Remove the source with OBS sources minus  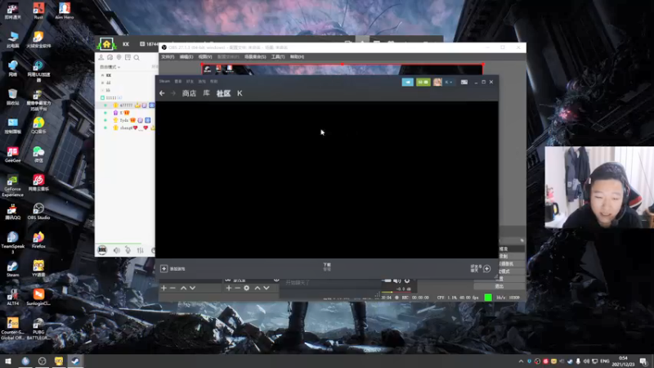click(x=237, y=288)
